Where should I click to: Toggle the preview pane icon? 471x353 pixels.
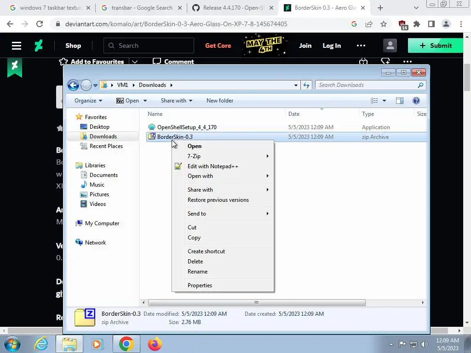pos(400,101)
